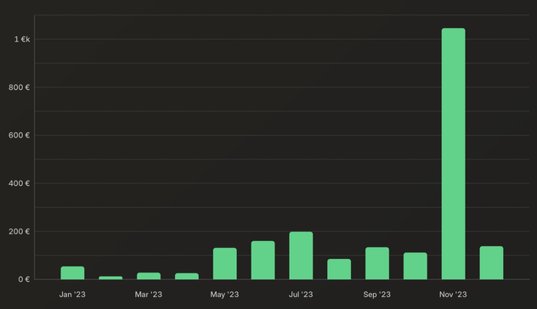The image size is (537, 309).
Task: Click the Jan '23 axis label
Action: pyautogui.click(x=72, y=295)
